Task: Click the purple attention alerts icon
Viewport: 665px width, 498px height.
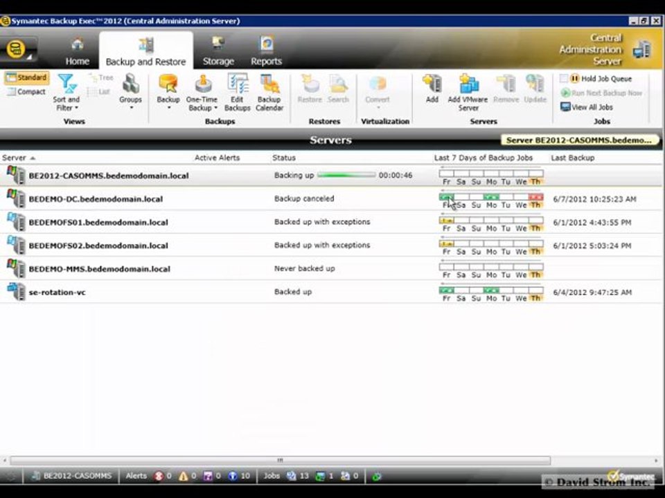Action: [208, 477]
